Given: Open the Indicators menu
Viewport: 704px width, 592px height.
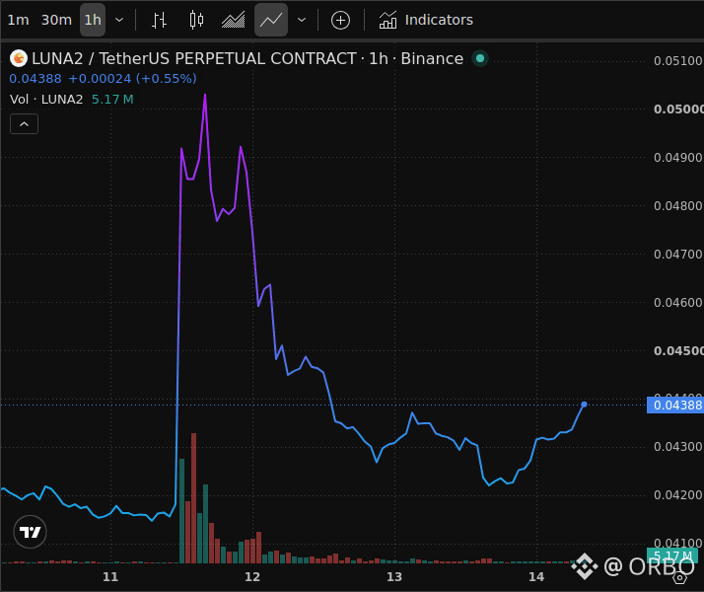Looking at the screenshot, I should 426,20.
